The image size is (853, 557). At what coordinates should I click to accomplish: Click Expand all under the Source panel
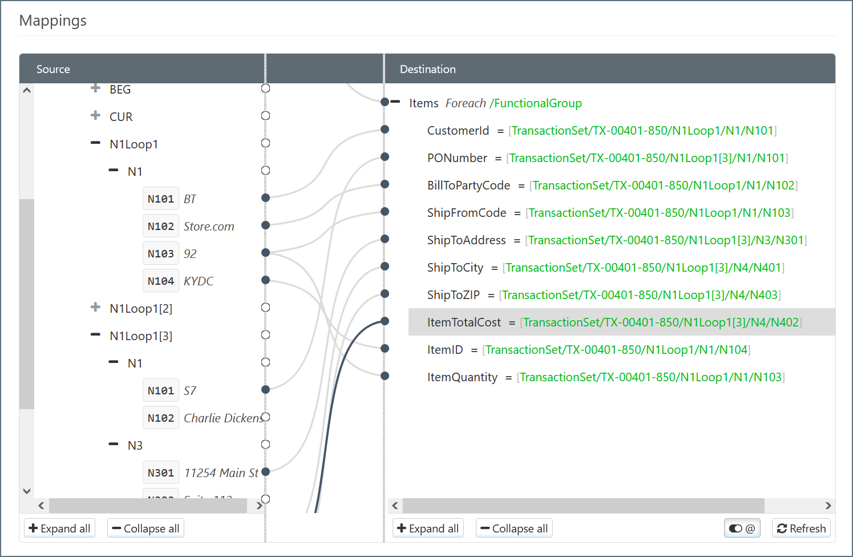click(x=59, y=528)
